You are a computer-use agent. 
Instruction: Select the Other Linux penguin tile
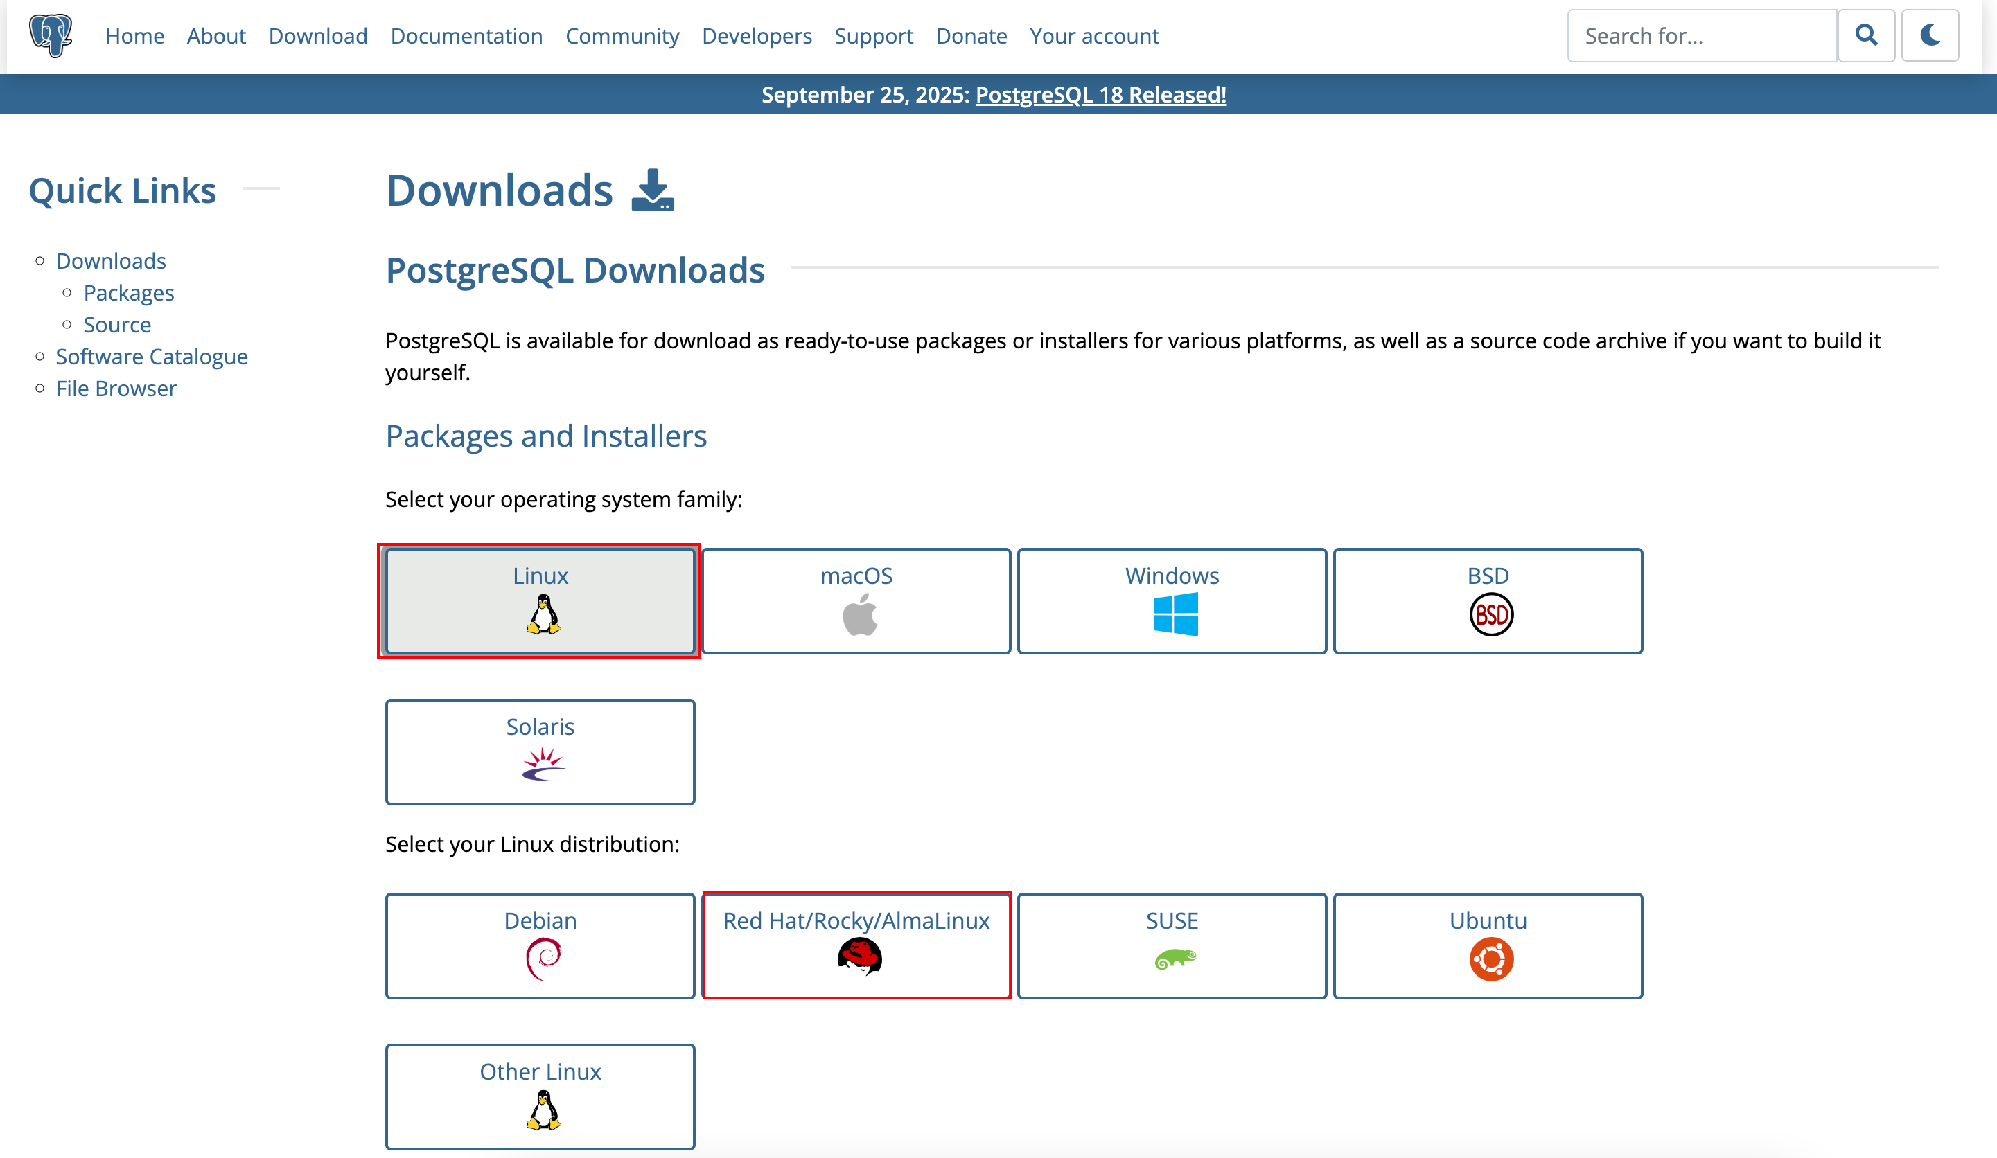[x=540, y=1096]
